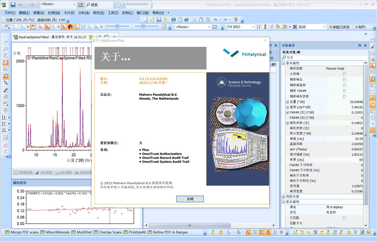Click the Print Preview icon in the toolbar

click(180, 20)
